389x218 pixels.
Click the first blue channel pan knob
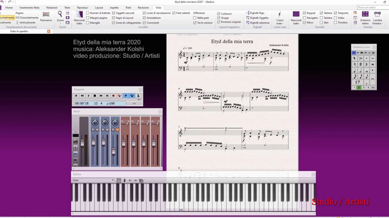pyautogui.click(x=95, y=122)
